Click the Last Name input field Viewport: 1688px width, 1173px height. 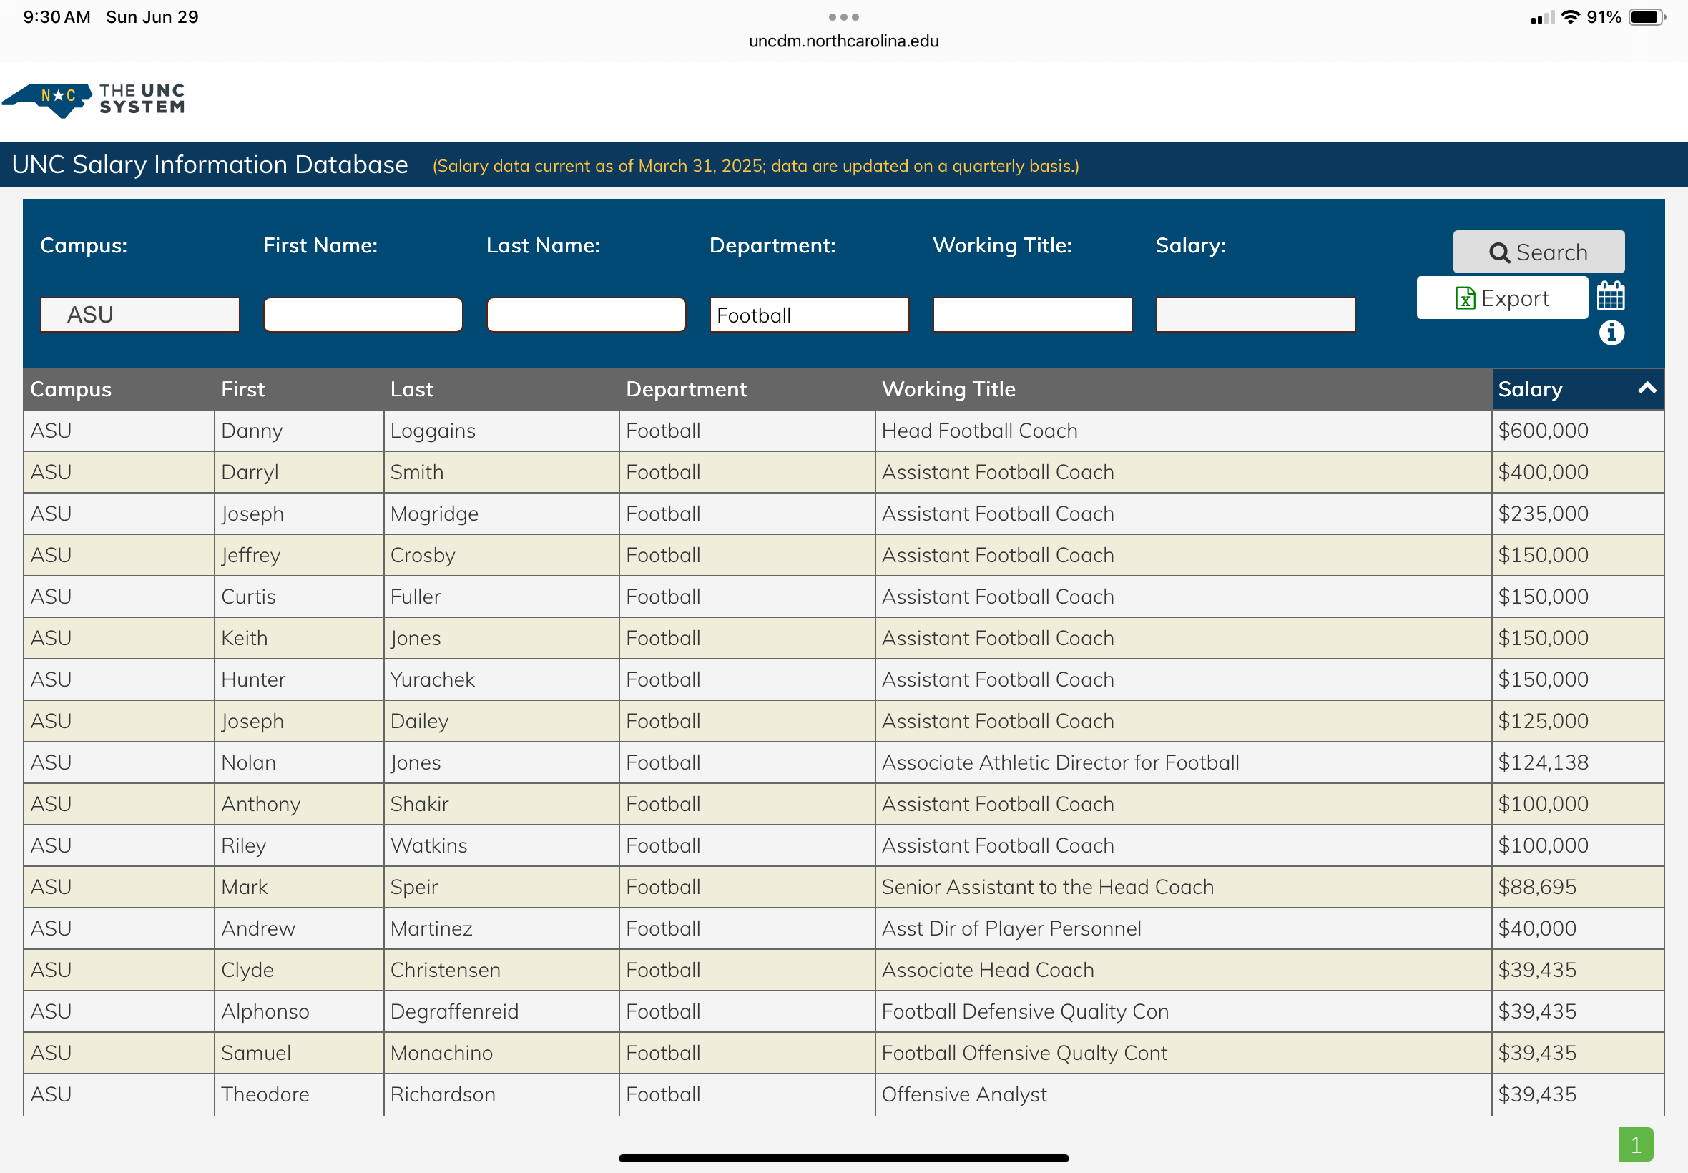coord(586,315)
